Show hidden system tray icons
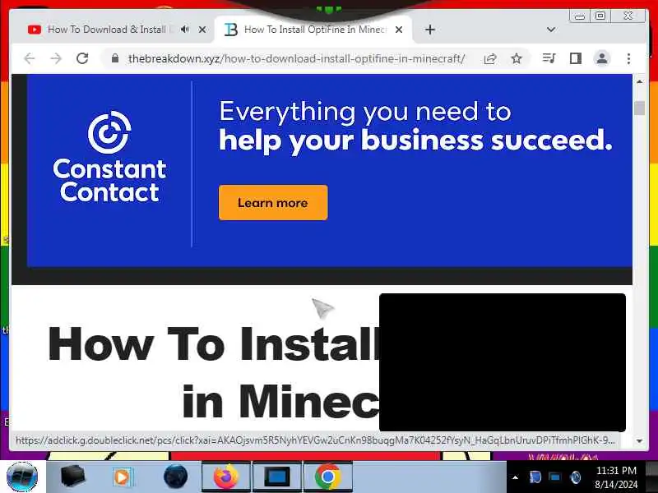Viewport: 658px width, 493px height. 516,477
